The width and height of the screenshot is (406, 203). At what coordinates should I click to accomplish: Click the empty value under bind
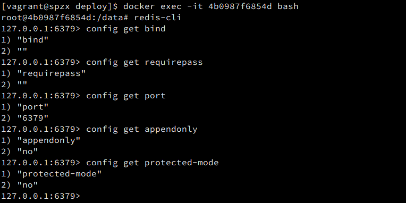(14, 51)
